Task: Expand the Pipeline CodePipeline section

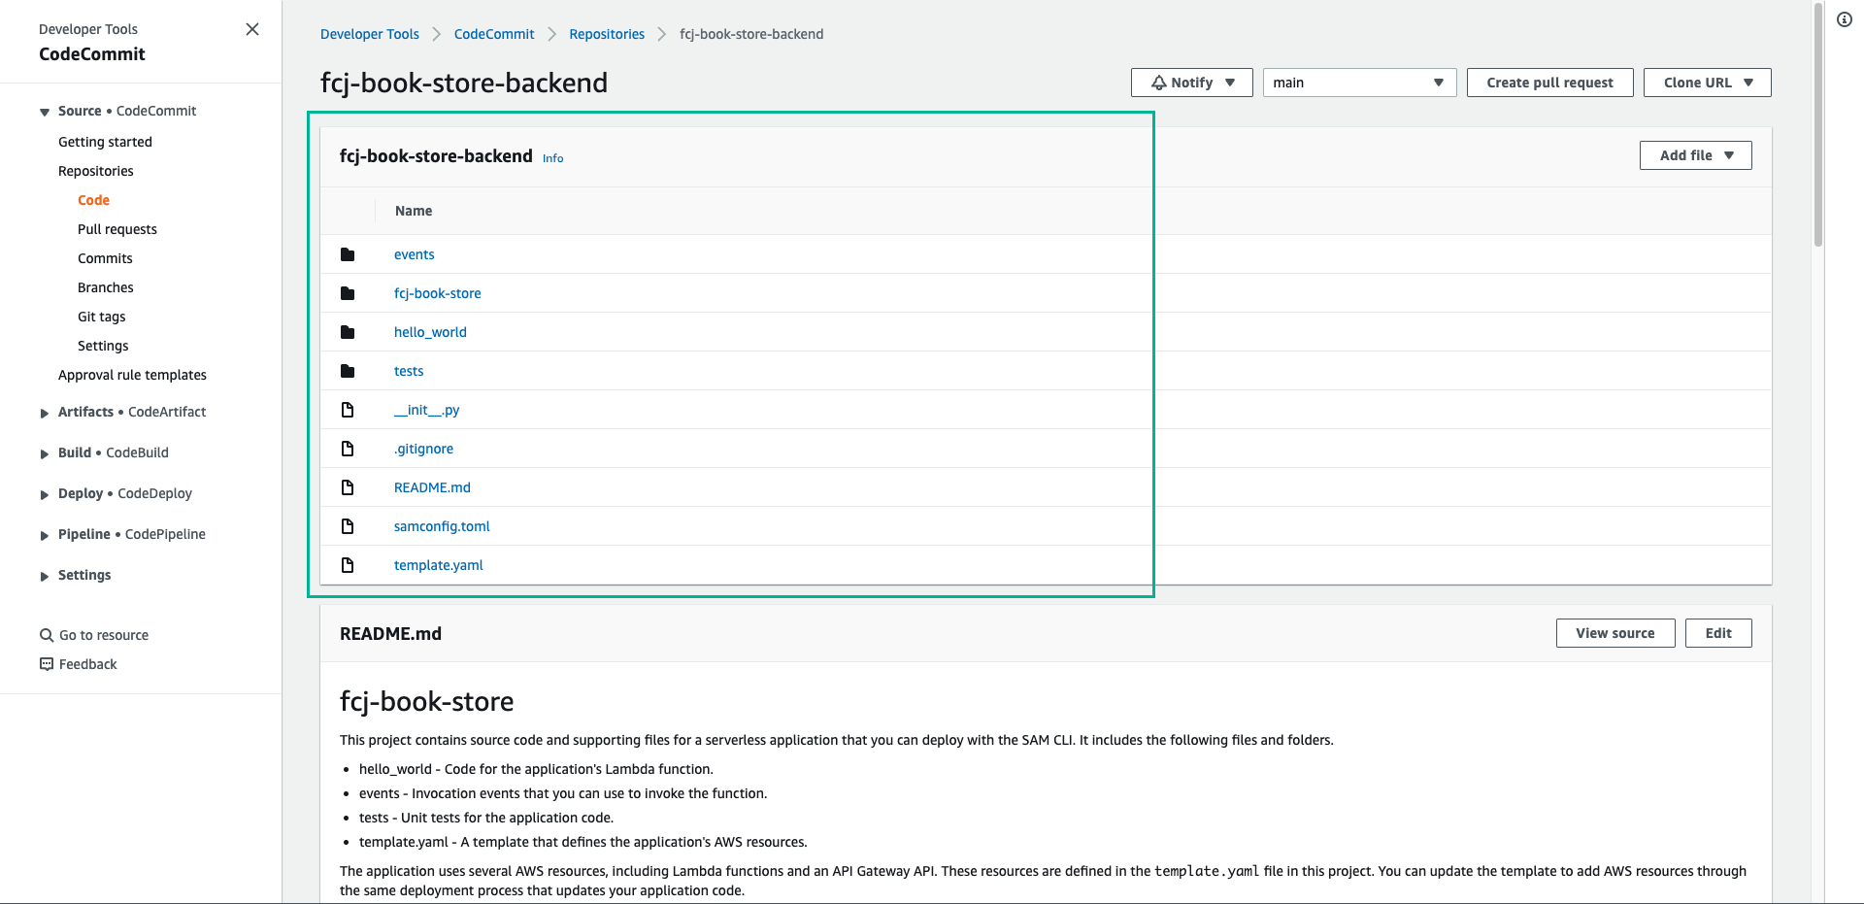Action: 45,535
